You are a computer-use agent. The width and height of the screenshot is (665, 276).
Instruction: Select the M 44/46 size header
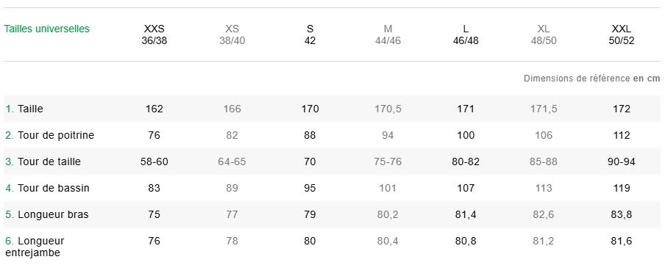point(388,34)
